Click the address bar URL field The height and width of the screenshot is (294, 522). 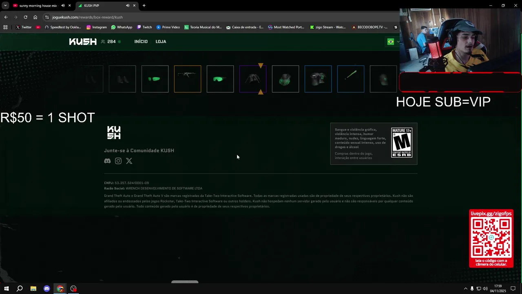tap(220, 17)
